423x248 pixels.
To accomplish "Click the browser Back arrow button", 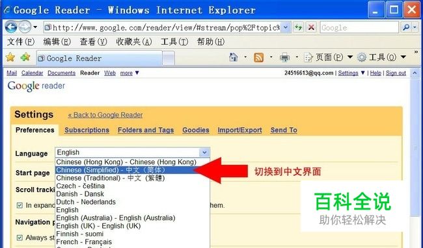I will point(11,27).
